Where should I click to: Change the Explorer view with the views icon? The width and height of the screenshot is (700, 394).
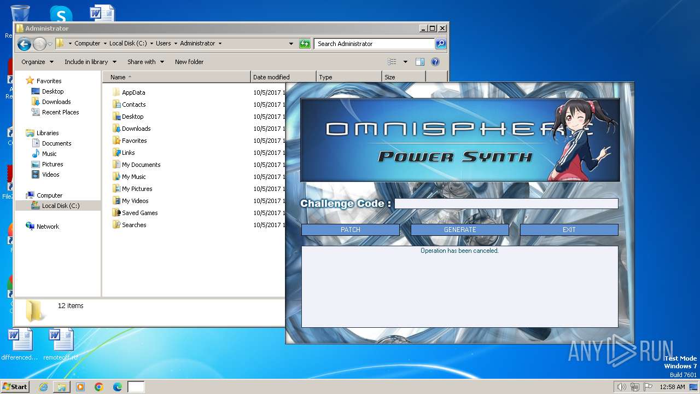392,62
